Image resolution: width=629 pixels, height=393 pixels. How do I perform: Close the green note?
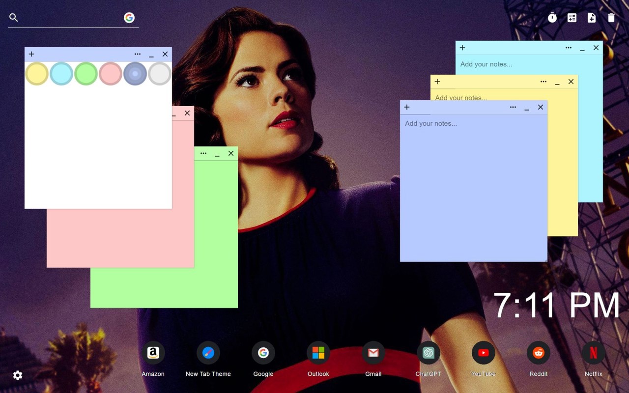(231, 153)
